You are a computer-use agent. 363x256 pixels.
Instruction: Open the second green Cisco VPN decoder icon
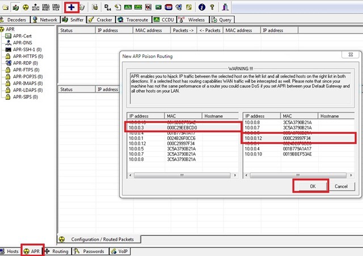tap(138, 7)
